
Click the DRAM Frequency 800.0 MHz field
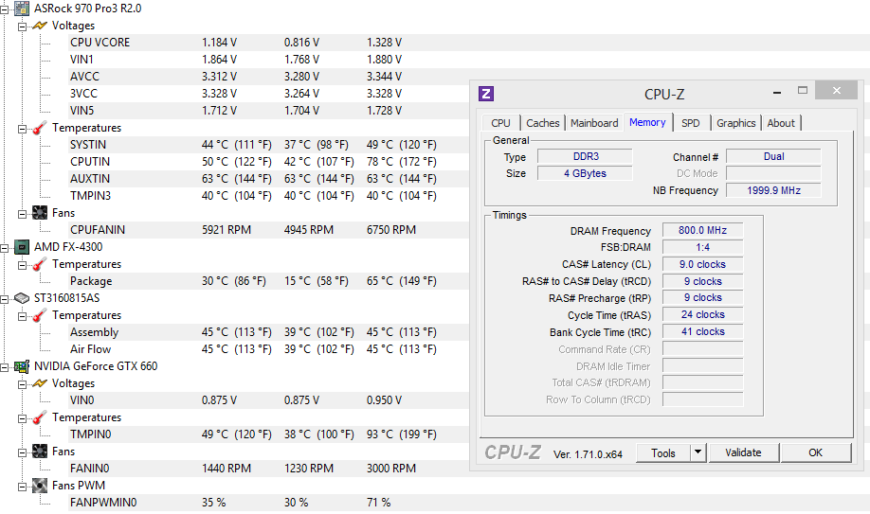pos(702,230)
